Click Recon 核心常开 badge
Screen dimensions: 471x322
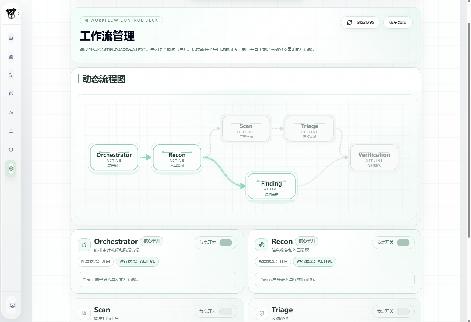pyautogui.click(x=307, y=241)
